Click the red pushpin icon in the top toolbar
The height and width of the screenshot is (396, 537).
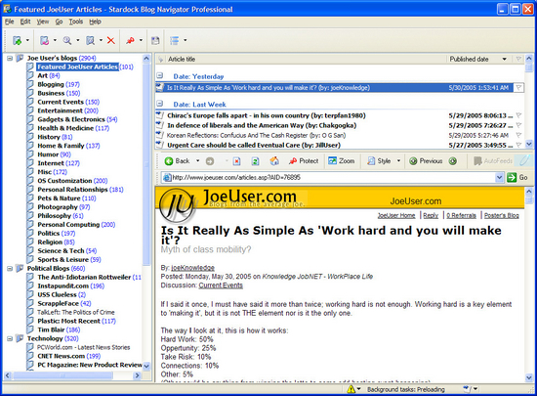(x=130, y=40)
